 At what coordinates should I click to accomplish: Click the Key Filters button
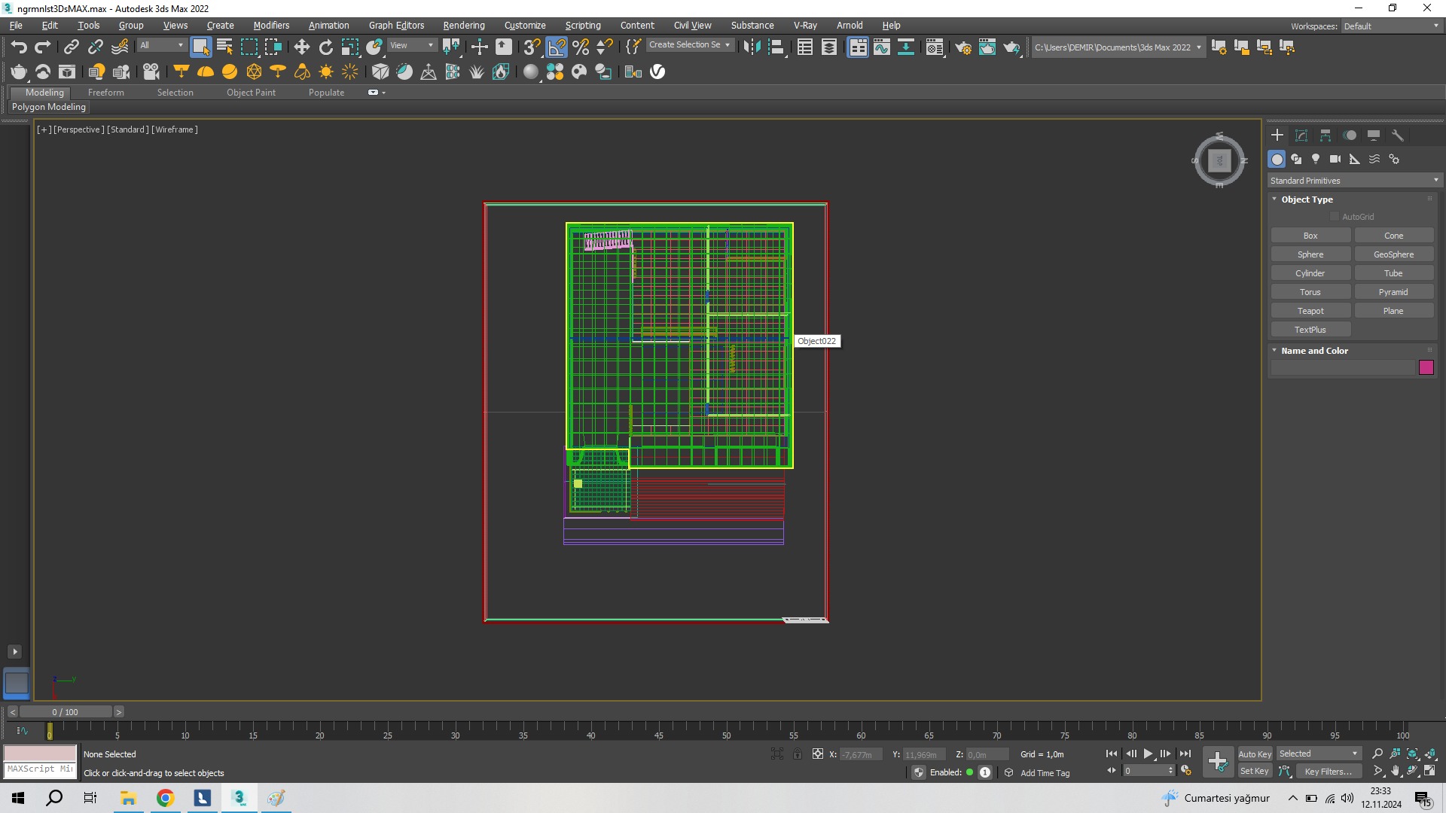tap(1329, 771)
